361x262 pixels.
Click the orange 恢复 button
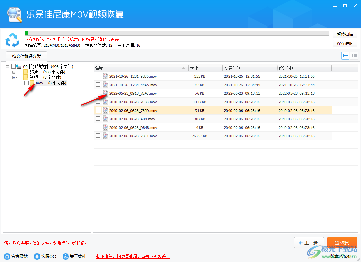coord(342,243)
